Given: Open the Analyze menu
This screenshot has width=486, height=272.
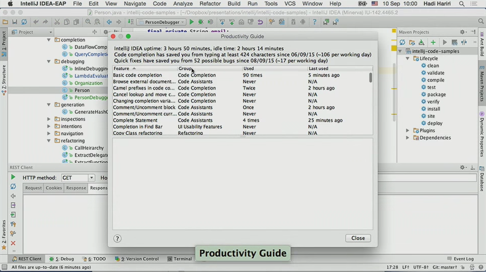Looking at the screenshot, I should click(183, 4).
